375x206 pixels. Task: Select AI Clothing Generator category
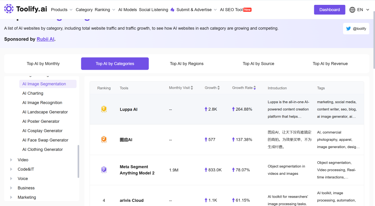click(43, 149)
